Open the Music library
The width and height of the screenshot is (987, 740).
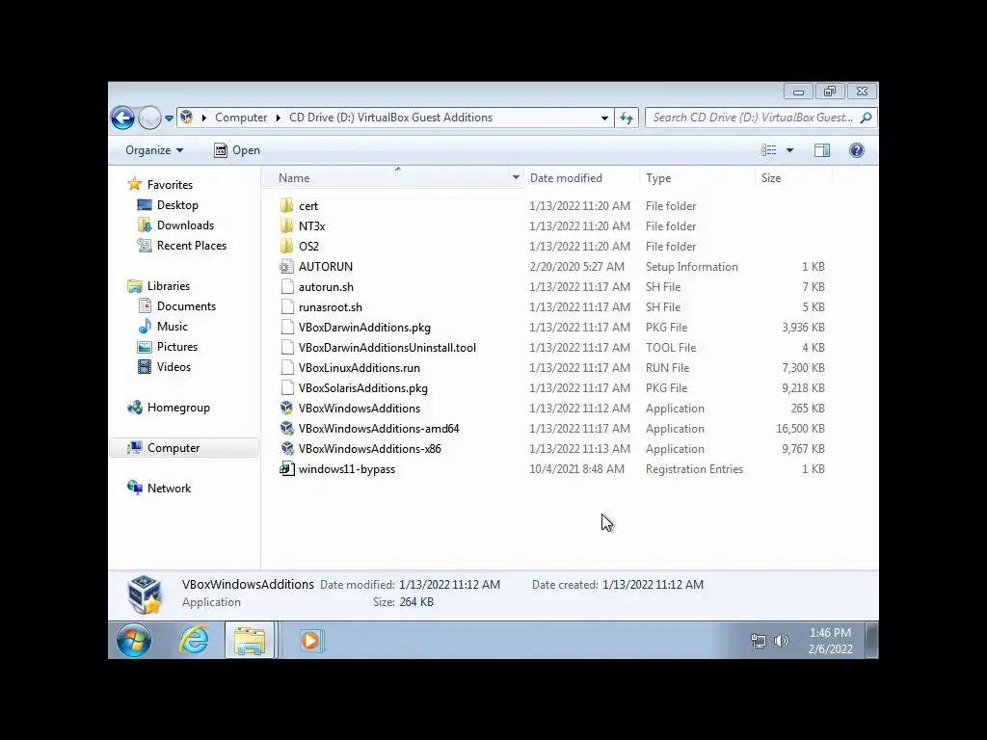pos(162,327)
